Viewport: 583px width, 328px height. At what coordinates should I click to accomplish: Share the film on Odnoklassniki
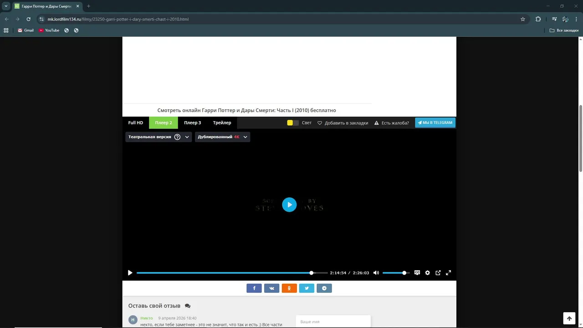(x=289, y=288)
